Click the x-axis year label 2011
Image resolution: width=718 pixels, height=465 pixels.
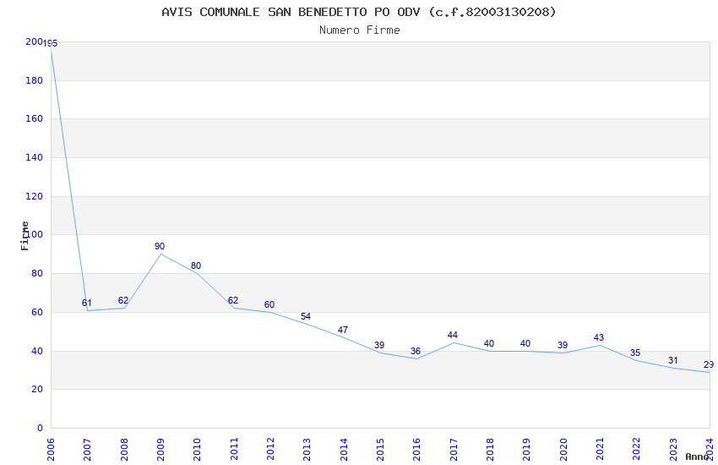tap(234, 449)
